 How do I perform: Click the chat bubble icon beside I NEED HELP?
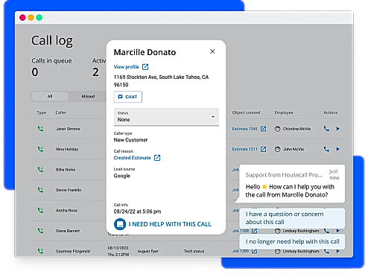click(x=120, y=224)
